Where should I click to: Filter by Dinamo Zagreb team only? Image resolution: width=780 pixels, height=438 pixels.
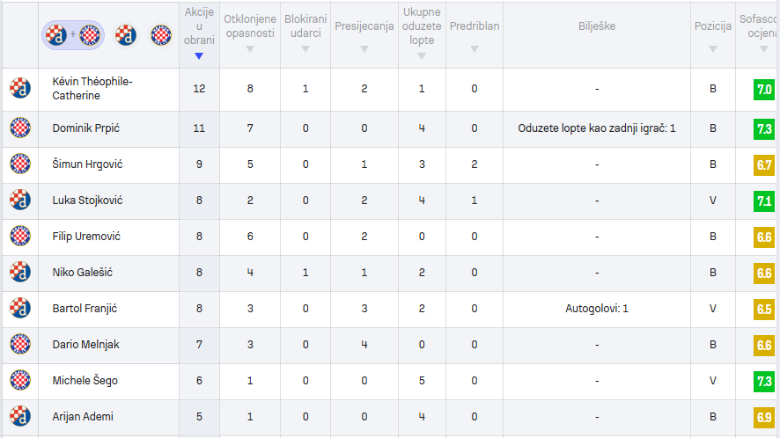pos(126,35)
